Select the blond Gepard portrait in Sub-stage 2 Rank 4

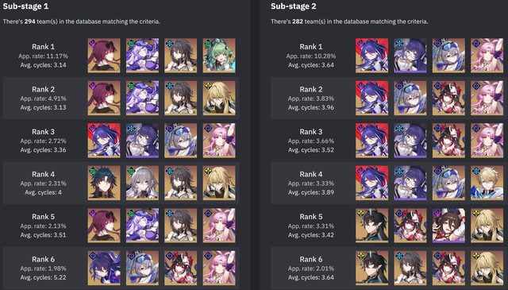click(487, 183)
